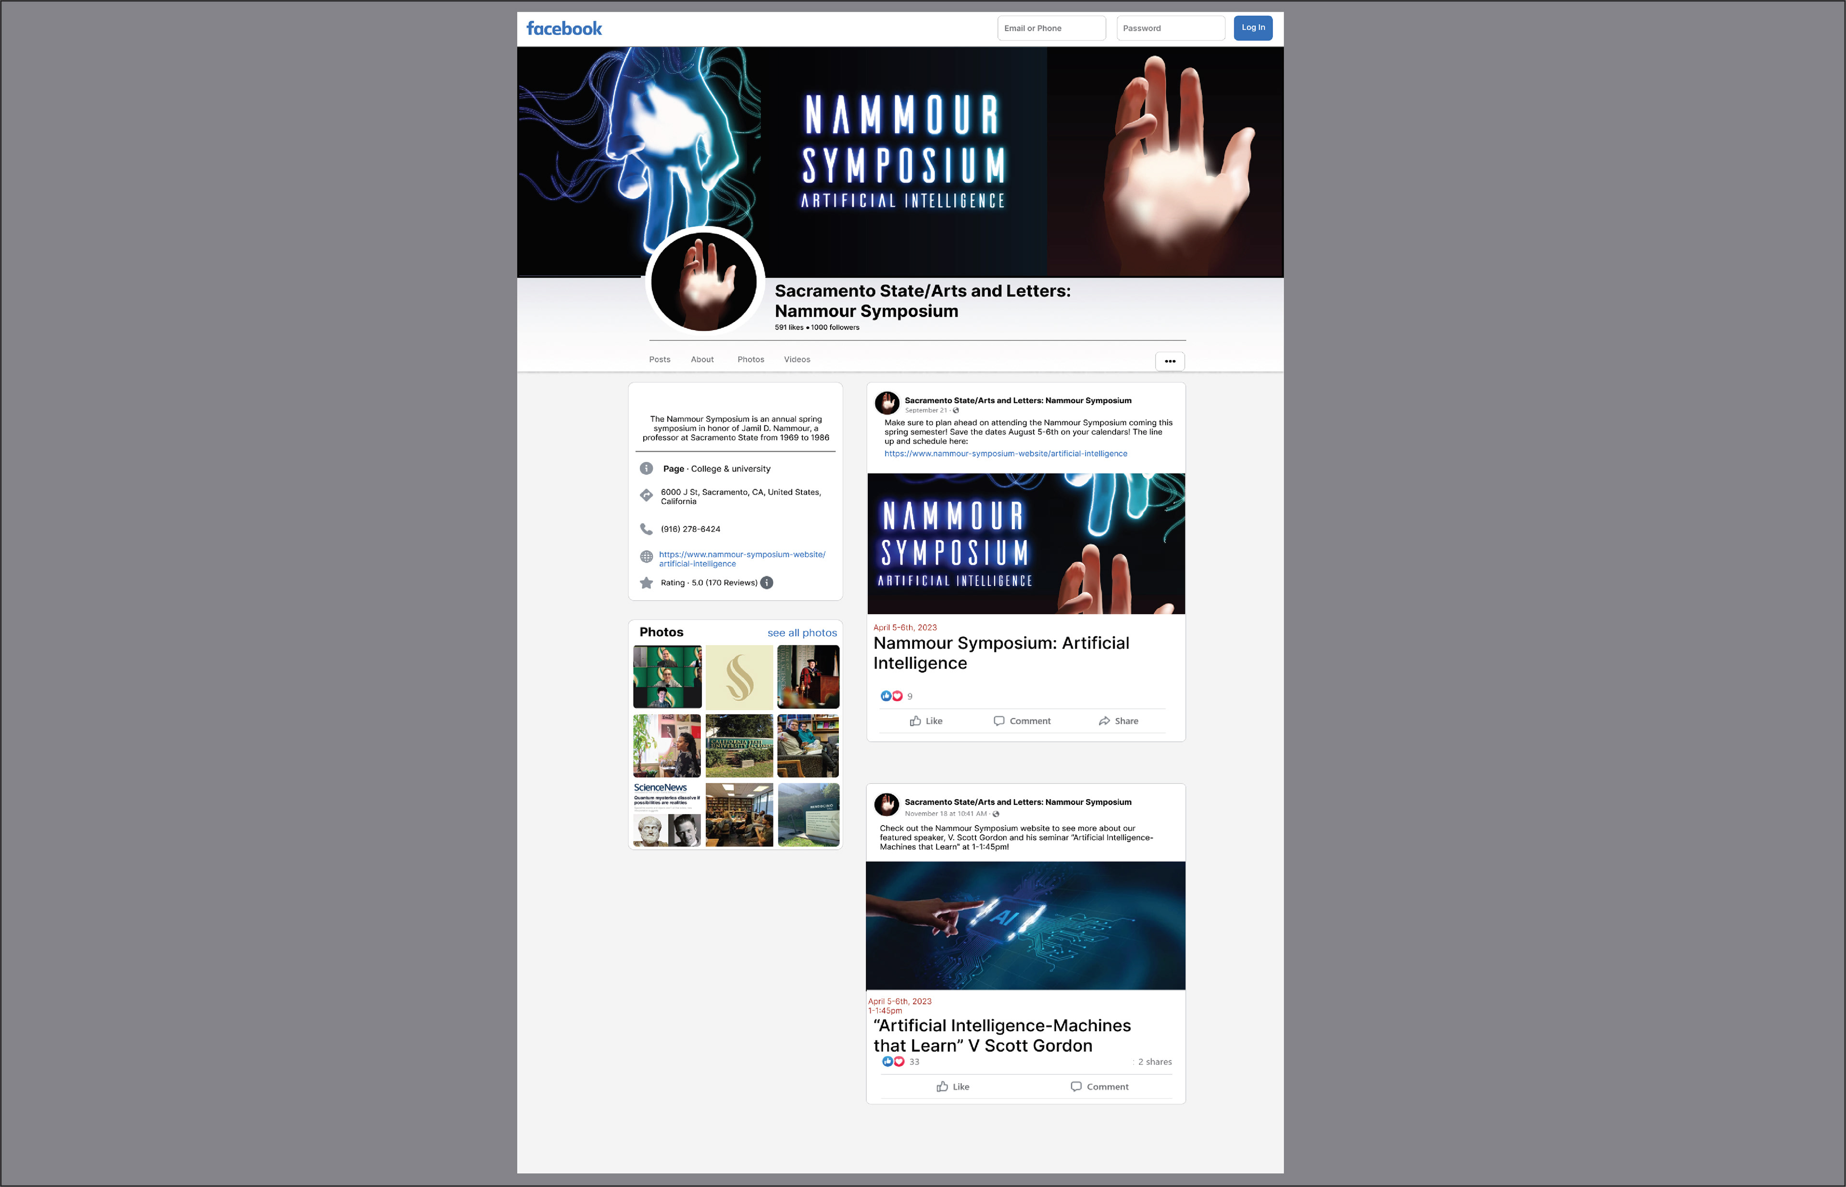Click the rating star icon
The height and width of the screenshot is (1187, 1846).
point(646,583)
